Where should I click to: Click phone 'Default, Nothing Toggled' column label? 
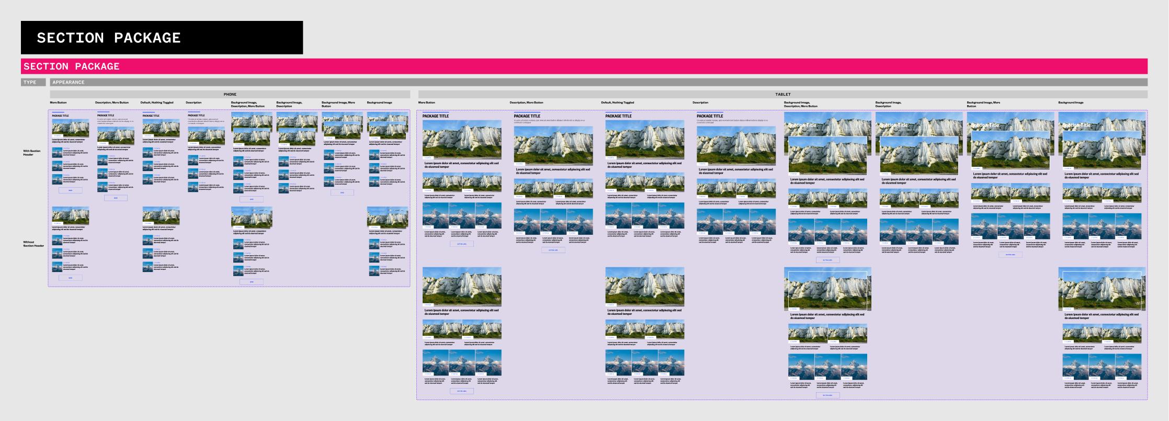(x=157, y=103)
